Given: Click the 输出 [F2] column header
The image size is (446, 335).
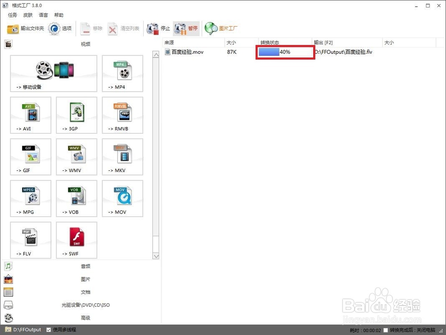Looking at the screenshot, I should (x=347, y=43).
